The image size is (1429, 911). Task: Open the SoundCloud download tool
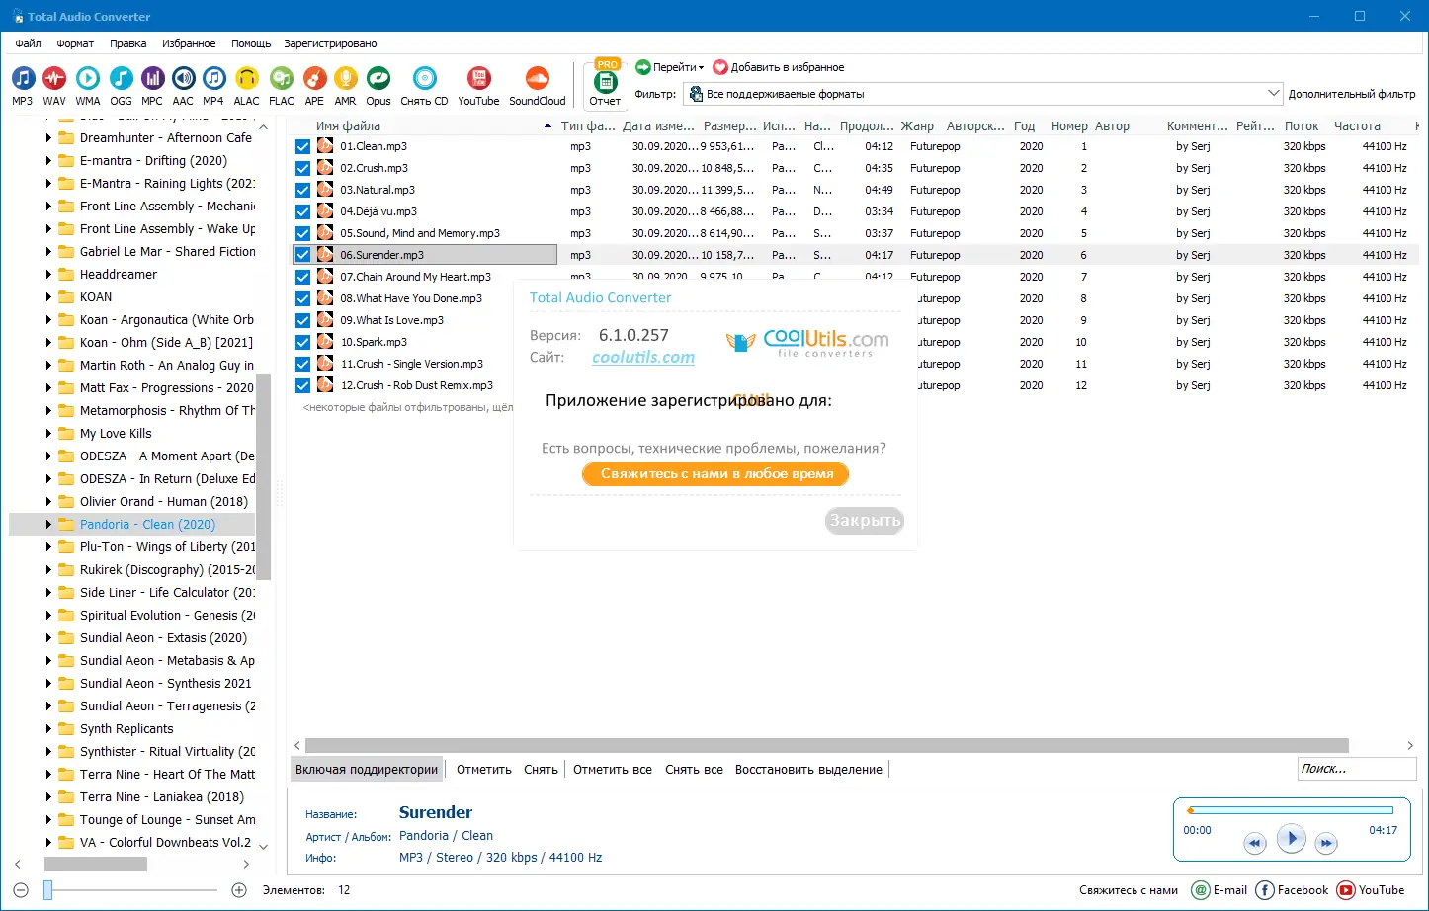(x=538, y=86)
